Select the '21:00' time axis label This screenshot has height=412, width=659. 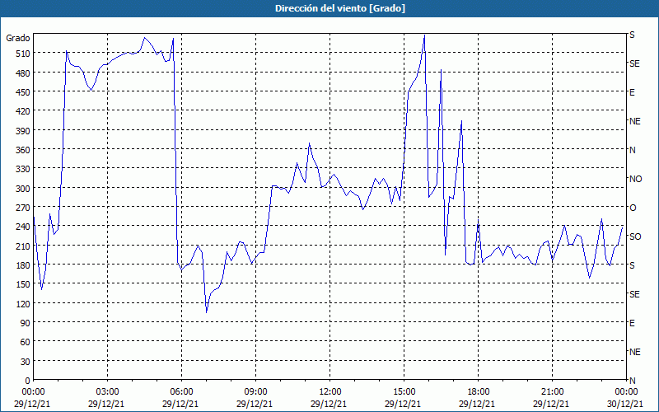552,392
